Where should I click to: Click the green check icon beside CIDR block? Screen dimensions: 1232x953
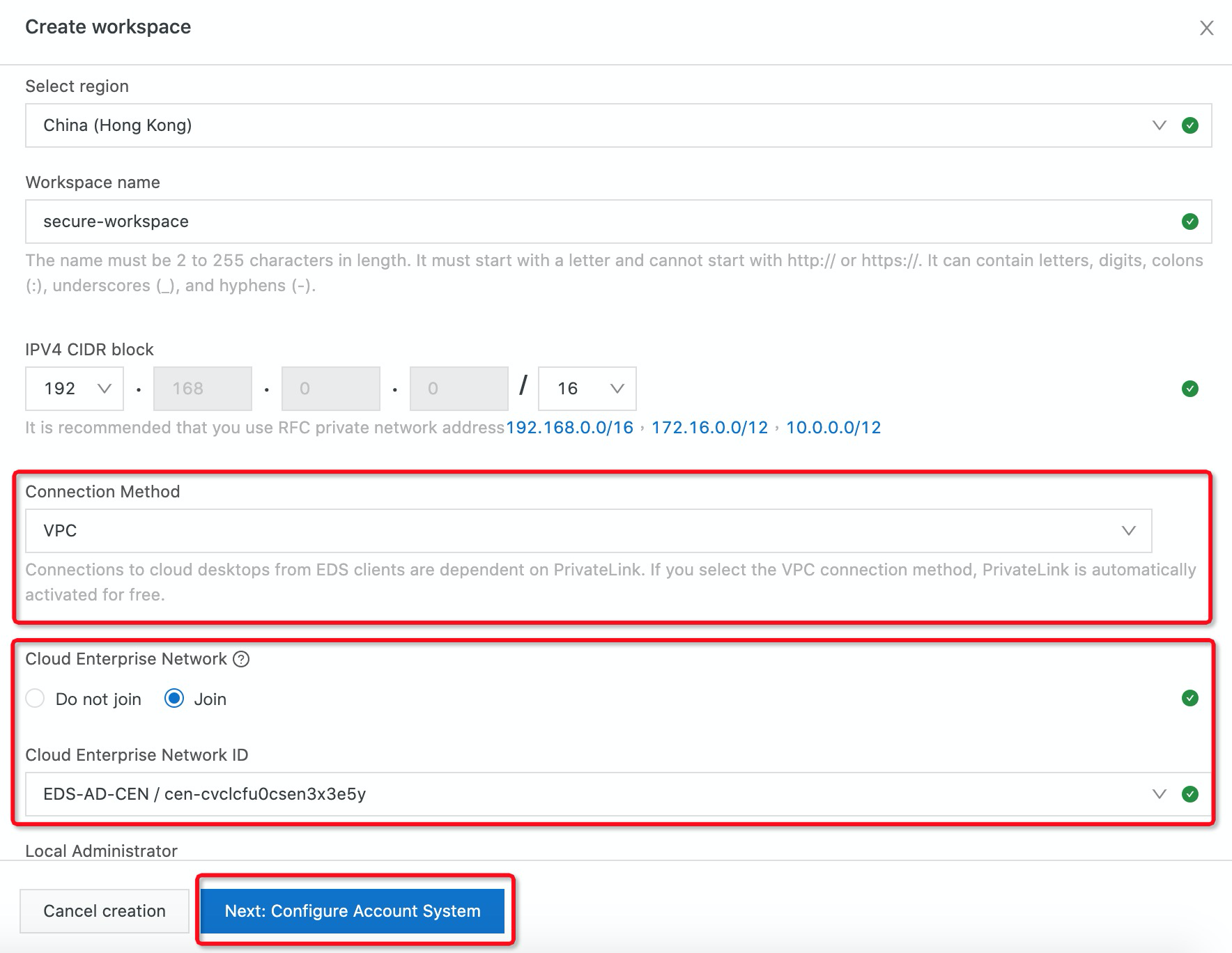coord(1190,389)
